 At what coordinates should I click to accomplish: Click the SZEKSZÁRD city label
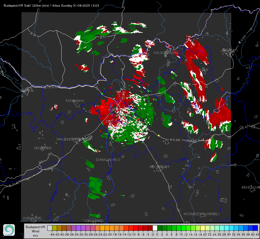click(x=94, y=221)
